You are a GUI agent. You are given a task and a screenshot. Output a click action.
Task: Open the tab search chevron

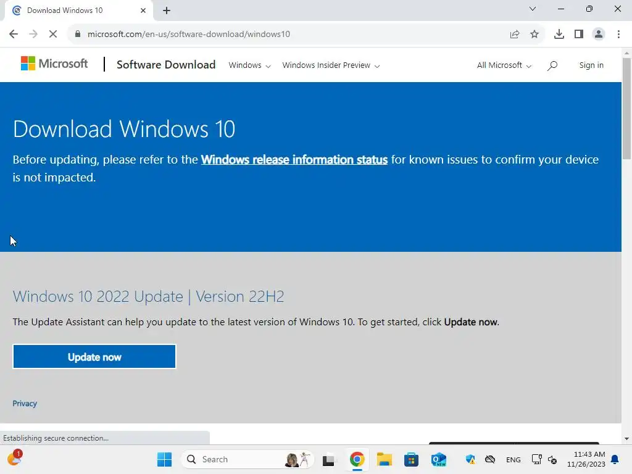point(533,9)
